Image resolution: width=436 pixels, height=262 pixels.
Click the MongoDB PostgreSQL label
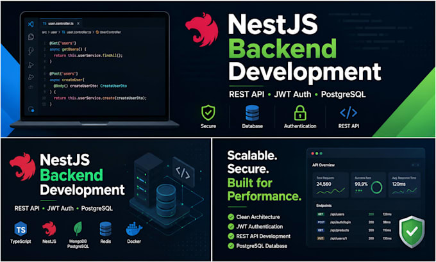tap(78, 243)
